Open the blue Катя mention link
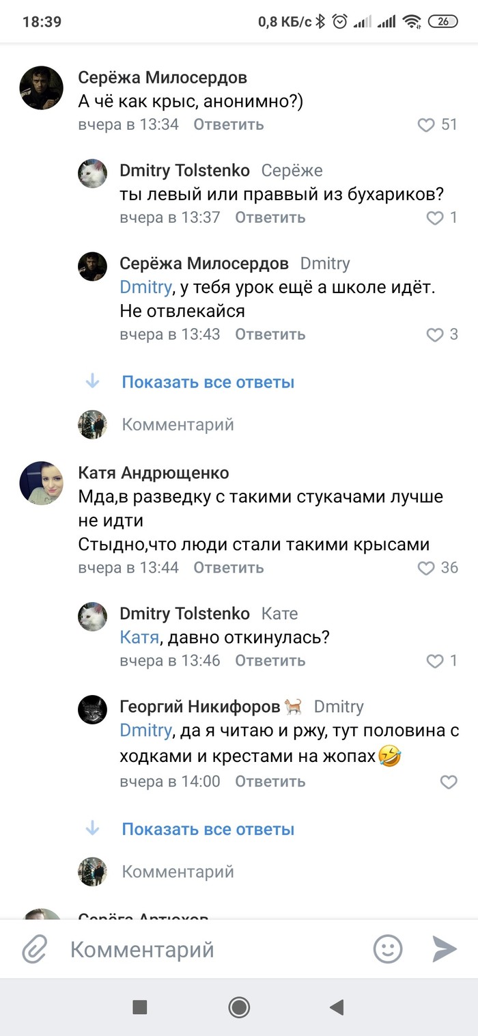478x1036 pixels. click(x=139, y=638)
